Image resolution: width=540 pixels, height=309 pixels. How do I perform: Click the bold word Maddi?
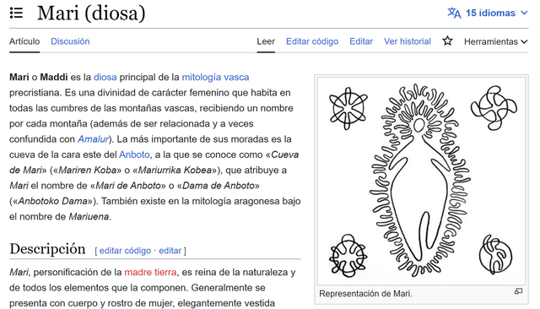(x=54, y=77)
